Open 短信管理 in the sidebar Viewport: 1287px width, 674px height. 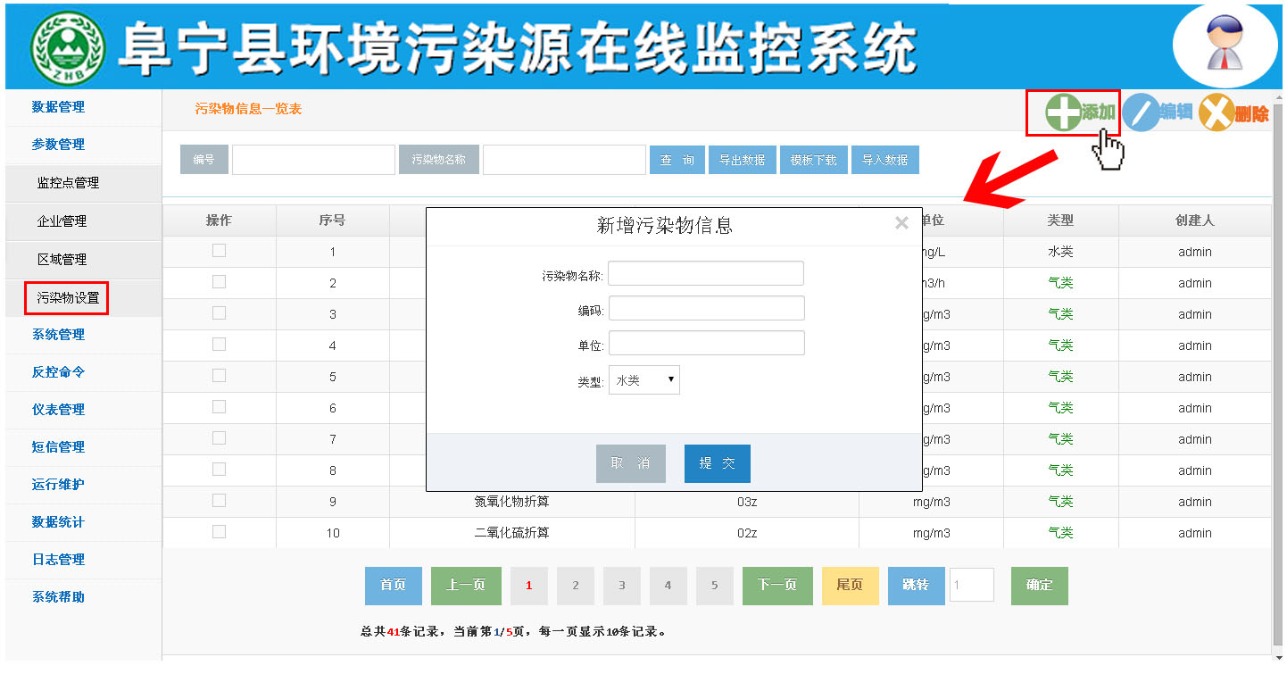pos(59,447)
